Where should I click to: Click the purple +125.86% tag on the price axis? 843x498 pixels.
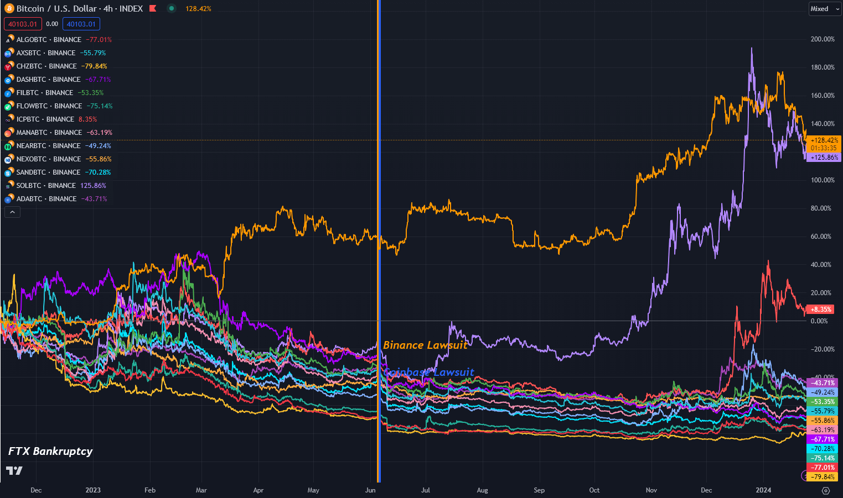pos(824,158)
